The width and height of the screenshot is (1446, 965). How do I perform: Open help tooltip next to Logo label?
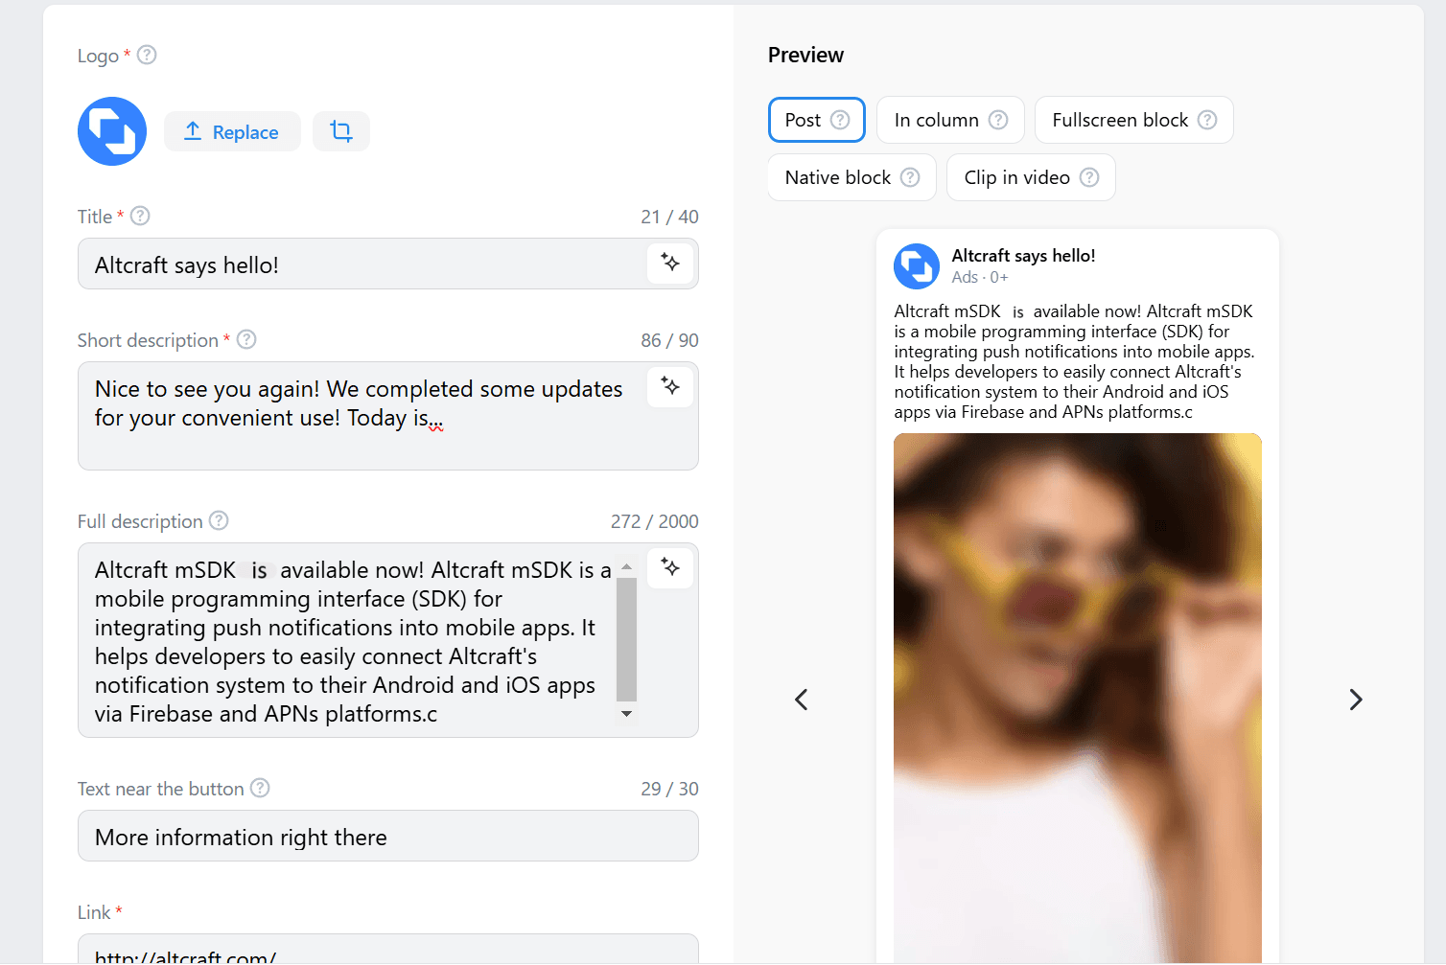click(147, 55)
